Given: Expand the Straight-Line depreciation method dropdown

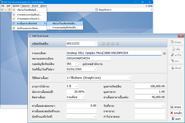Looking at the screenshot, I should pos(130,78).
